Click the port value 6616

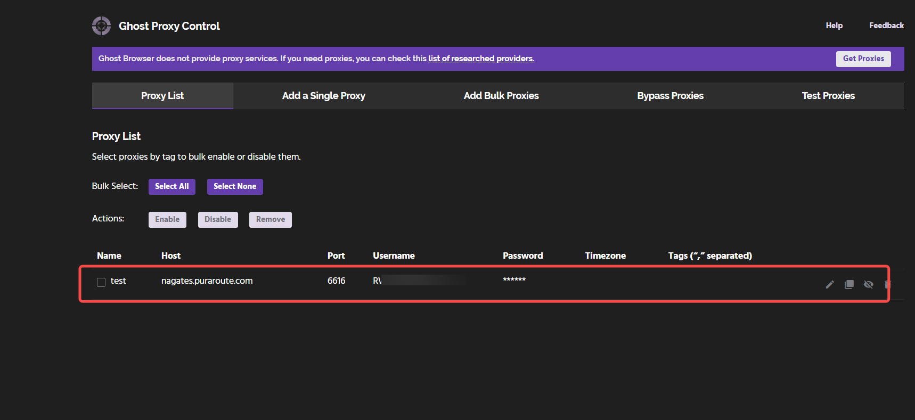click(336, 281)
